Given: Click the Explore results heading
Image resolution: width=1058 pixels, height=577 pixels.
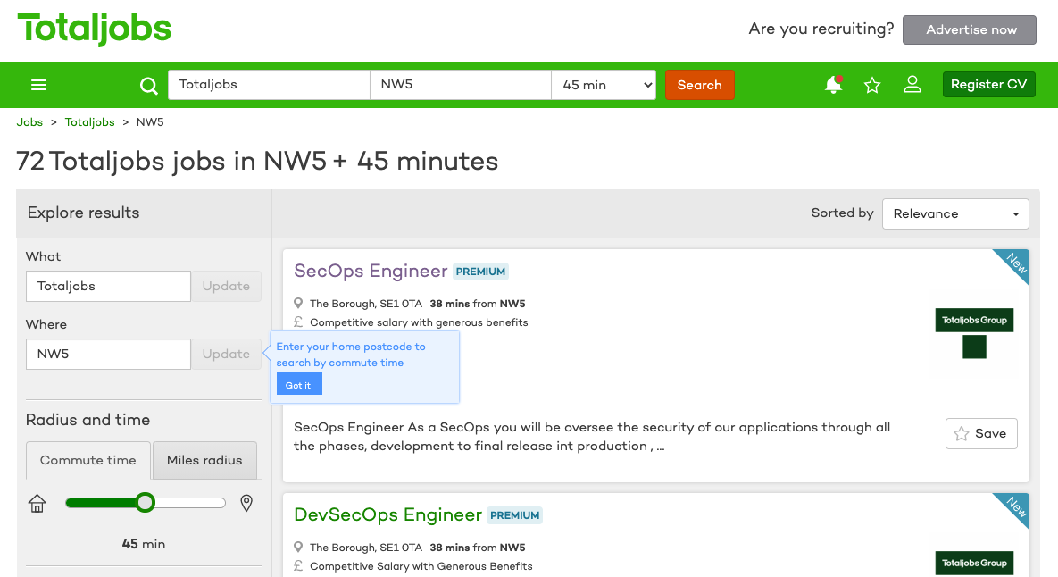Looking at the screenshot, I should [x=84, y=213].
